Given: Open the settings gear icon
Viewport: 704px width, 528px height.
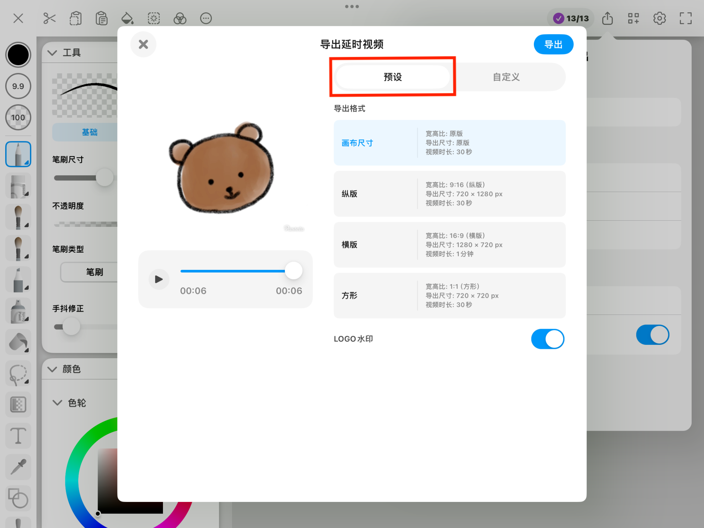Looking at the screenshot, I should tap(659, 18).
